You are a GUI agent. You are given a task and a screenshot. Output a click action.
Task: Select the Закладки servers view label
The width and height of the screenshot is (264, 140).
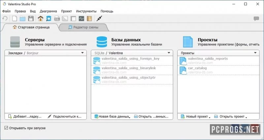15,53
